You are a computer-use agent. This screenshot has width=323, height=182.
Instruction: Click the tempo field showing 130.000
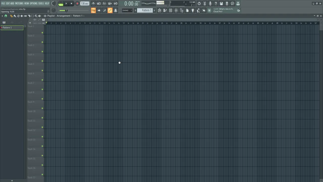click(85, 4)
